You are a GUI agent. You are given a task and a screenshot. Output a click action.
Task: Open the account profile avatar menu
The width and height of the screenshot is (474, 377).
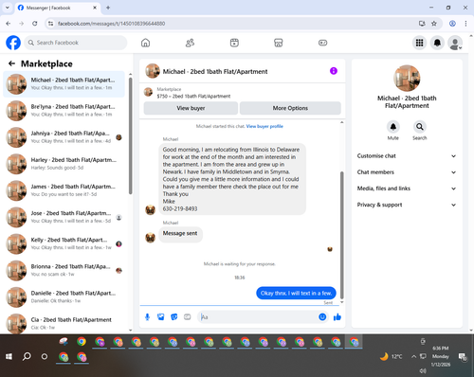(455, 43)
